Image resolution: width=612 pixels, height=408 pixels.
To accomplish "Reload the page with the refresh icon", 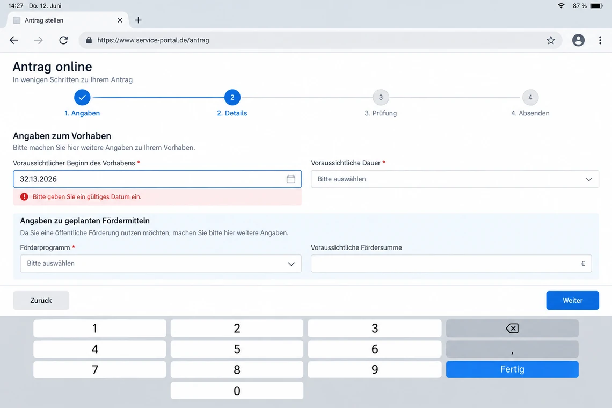I will point(63,40).
